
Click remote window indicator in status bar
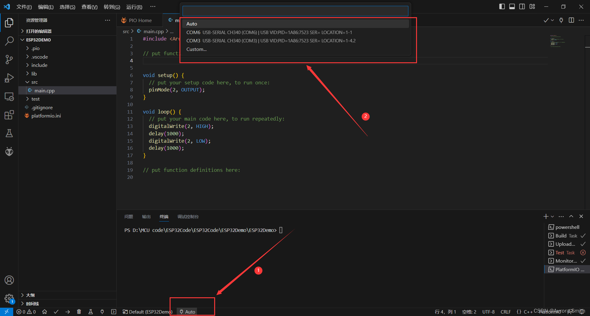6,312
